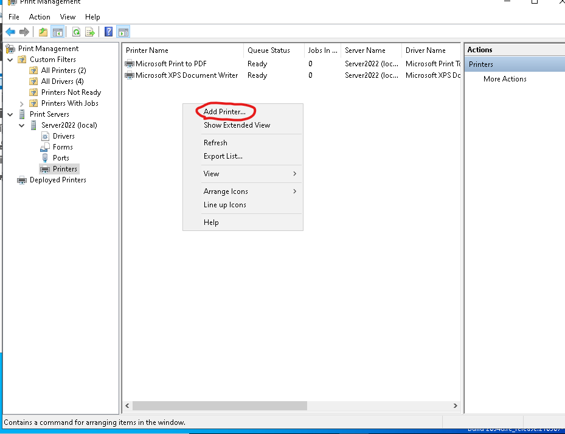Image resolution: width=565 pixels, height=434 pixels.
Task: Open the parent folder via Up One Level icon
Action: [43, 32]
